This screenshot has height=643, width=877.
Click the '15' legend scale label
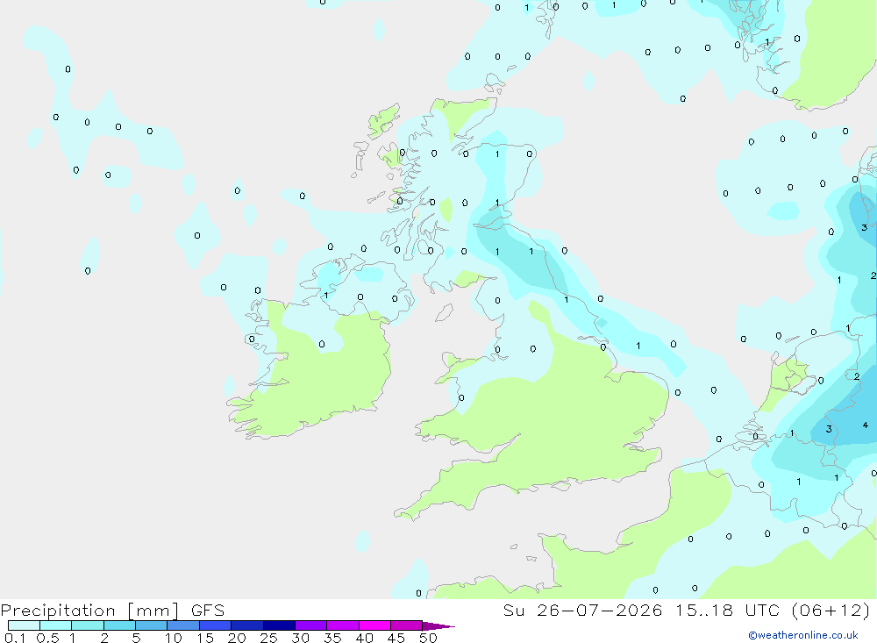205,638
